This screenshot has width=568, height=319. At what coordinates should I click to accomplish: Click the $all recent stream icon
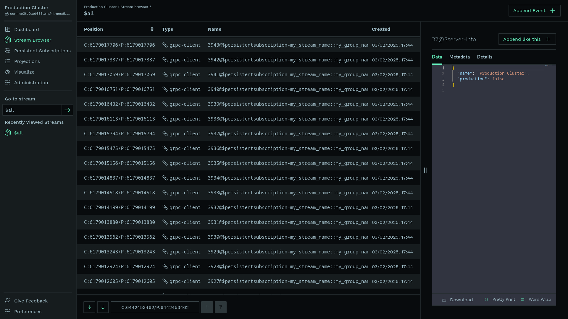pos(8,133)
